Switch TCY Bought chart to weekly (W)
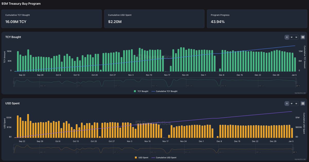309x162 pixels. (291, 37)
